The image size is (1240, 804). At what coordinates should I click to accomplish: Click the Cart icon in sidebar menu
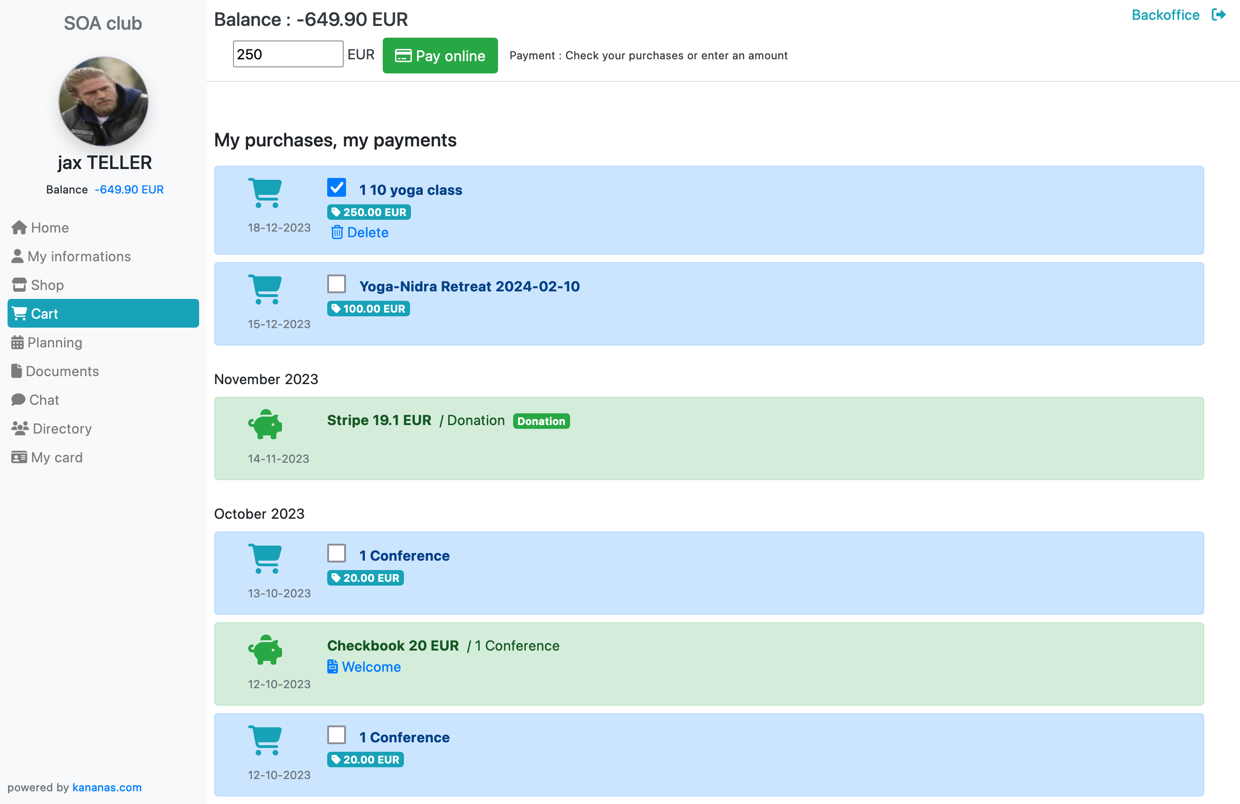(x=19, y=314)
